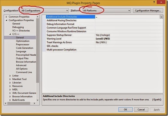Expand the Manifest Tool node
This screenshot has height=116, width=168.
[10, 79]
